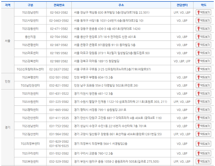Open 약도보기 for TGS부천센터

203,161
